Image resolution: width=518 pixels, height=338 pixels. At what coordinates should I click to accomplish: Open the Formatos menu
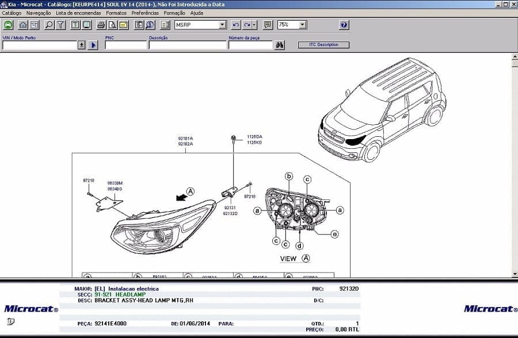point(116,13)
